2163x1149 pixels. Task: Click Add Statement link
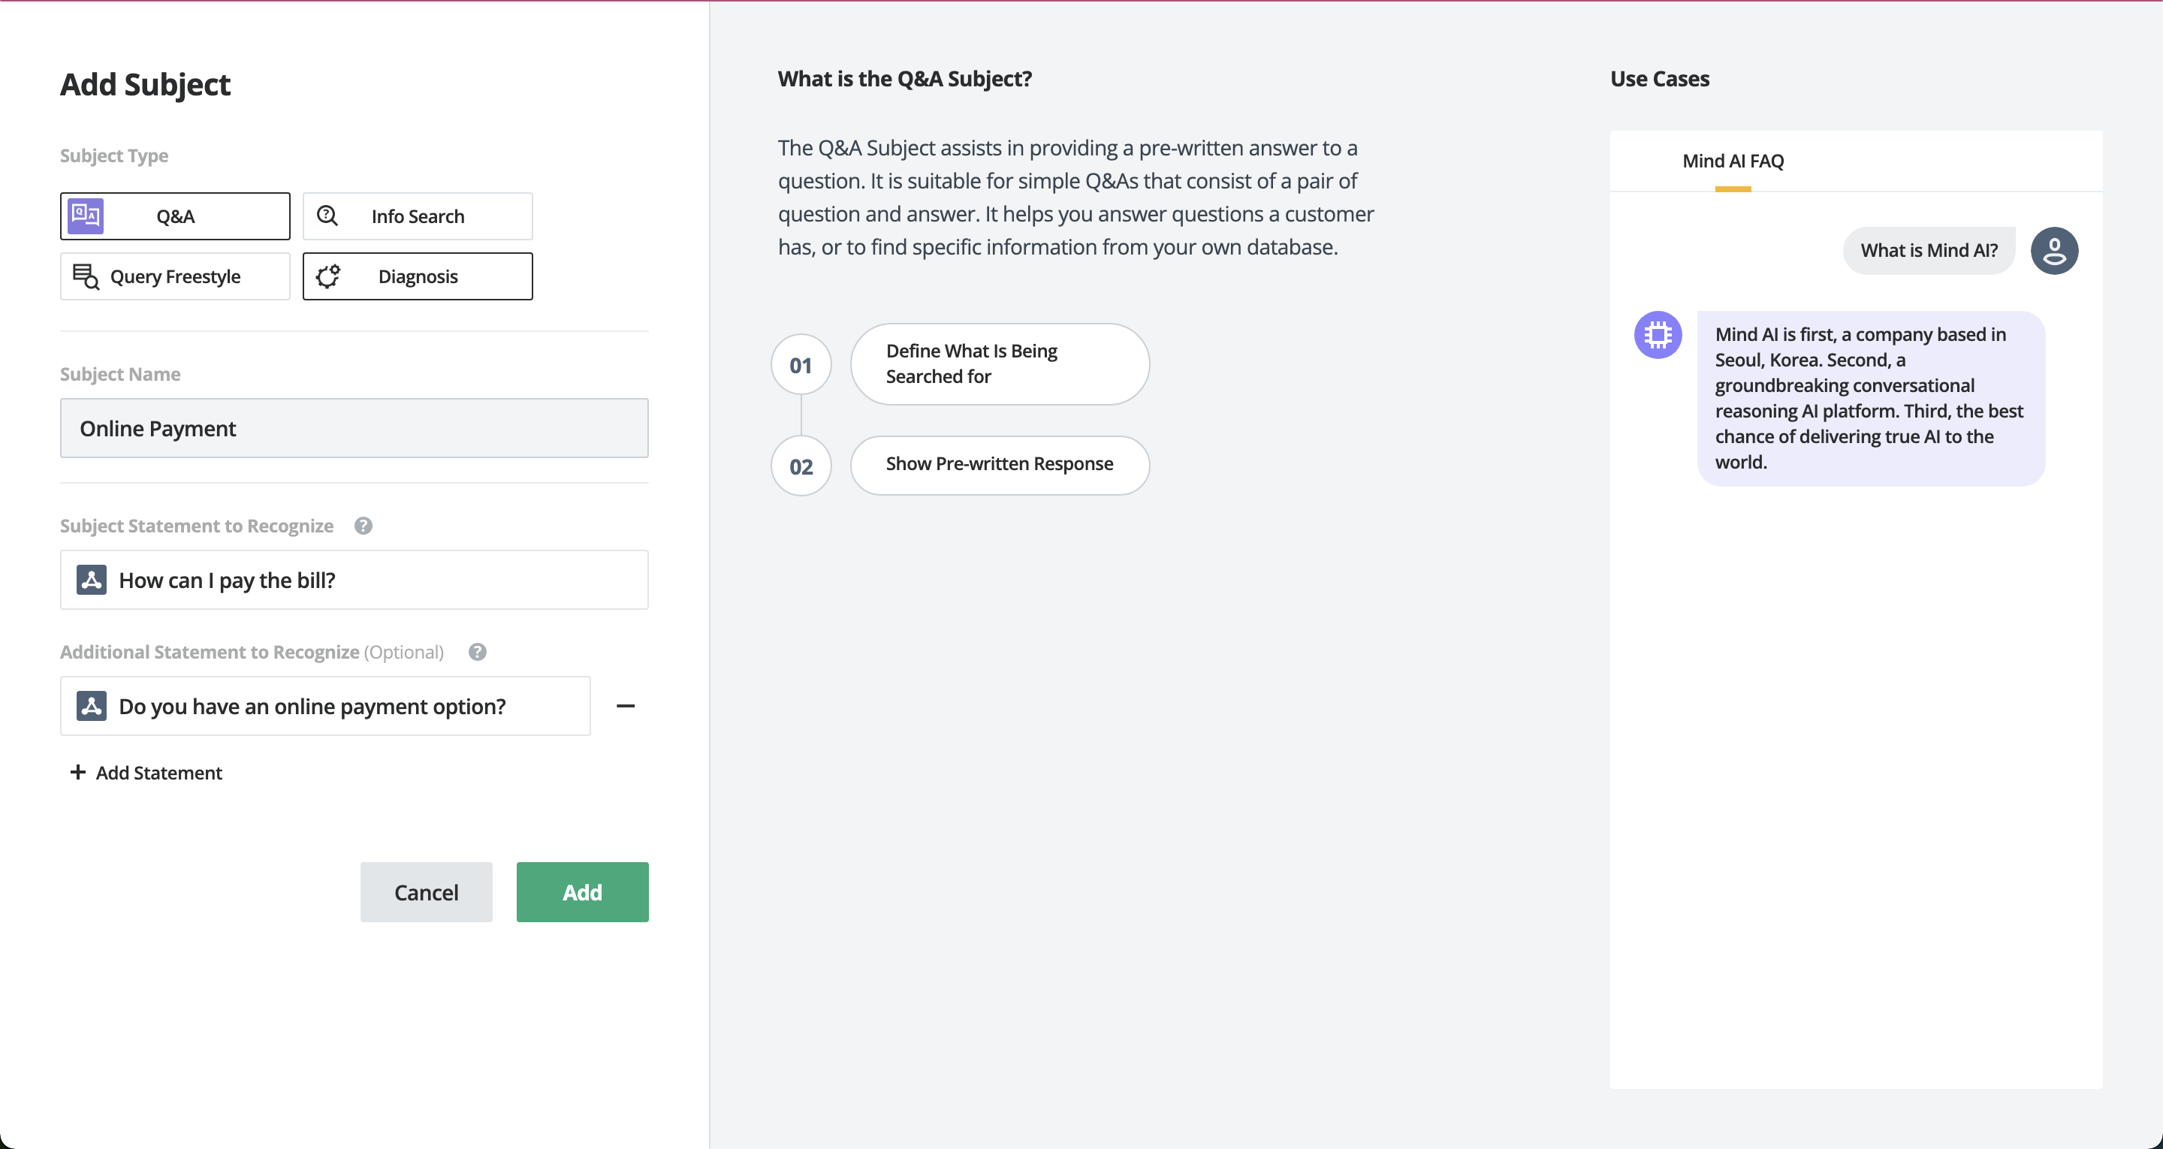[147, 773]
